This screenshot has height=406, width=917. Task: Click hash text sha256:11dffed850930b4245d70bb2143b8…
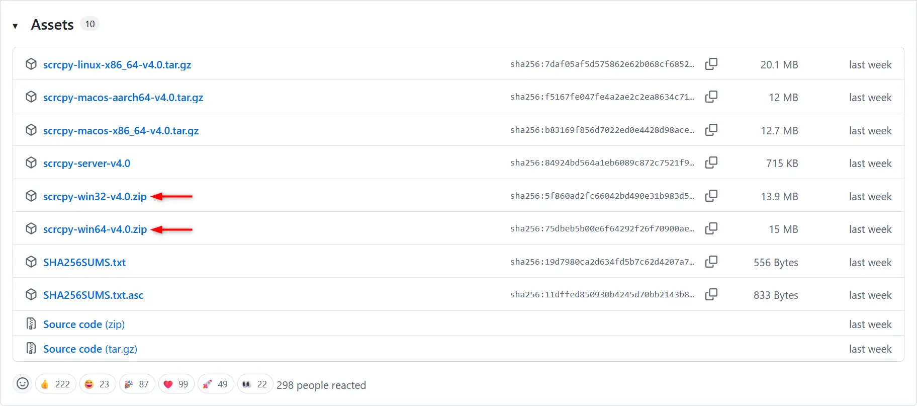(x=602, y=294)
